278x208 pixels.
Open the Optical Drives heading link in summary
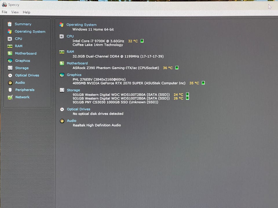click(x=78, y=109)
